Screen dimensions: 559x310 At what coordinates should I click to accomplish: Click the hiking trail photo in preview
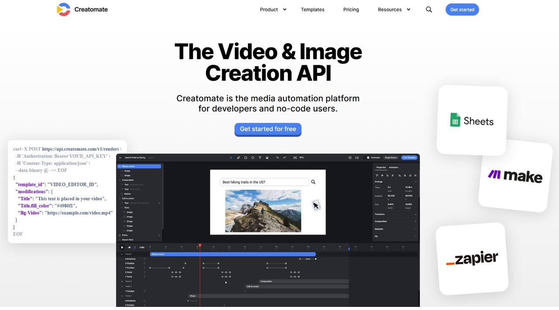tap(263, 211)
